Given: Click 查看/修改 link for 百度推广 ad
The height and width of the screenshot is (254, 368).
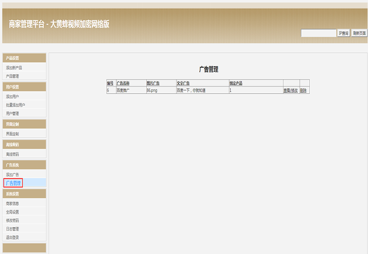Looking at the screenshot, I should point(290,91).
